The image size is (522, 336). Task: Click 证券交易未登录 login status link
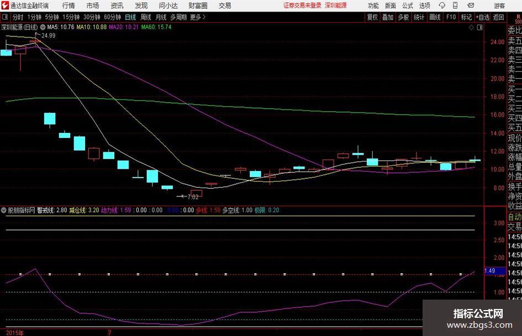302,6
